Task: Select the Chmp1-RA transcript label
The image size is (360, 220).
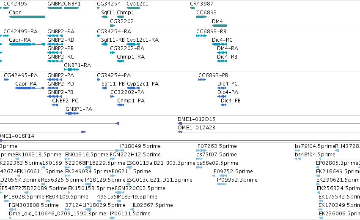Action: pyautogui.click(x=131, y=57)
